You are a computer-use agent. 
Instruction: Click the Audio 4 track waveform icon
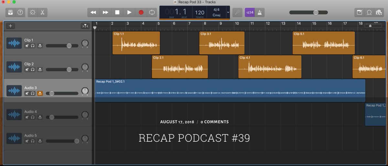(x=14, y=115)
